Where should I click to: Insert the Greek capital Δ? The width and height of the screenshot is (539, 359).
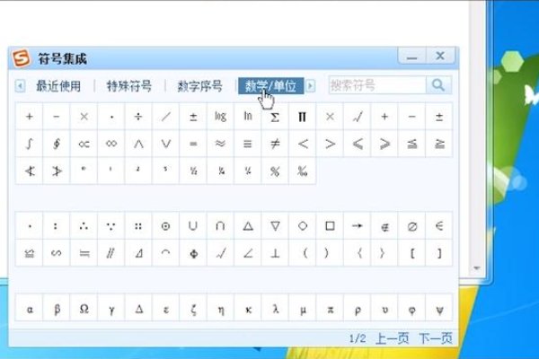138,308
